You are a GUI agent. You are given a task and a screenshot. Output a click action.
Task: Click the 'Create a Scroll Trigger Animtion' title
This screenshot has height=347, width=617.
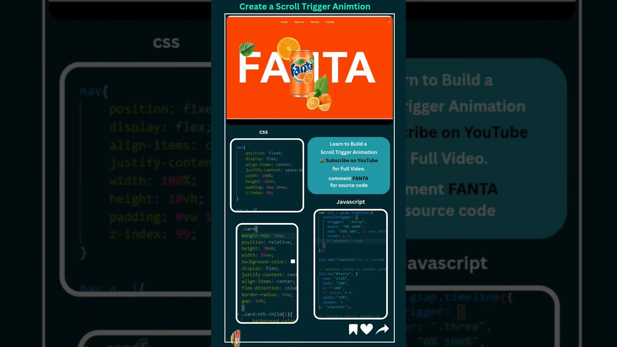pyautogui.click(x=305, y=7)
